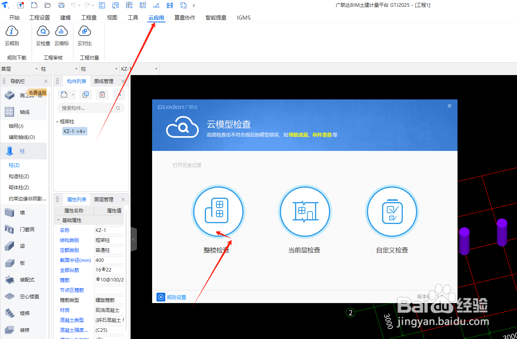Click the pen edit icon in the quick toolbar

click(x=156, y=5)
